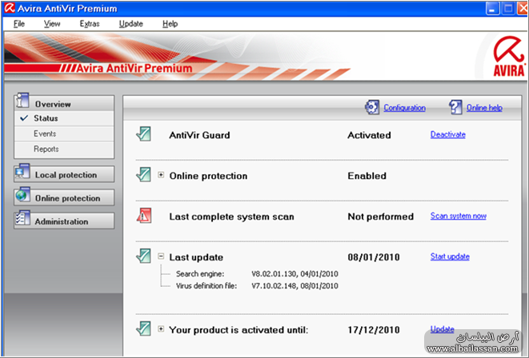
Task: Click the Overview info icon
Action: click(22, 101)
